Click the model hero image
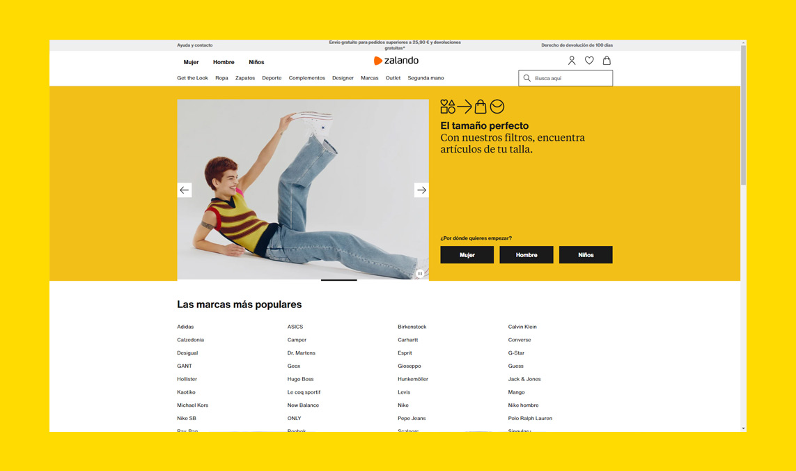Screen dimensions: 796x471 [302, 189]
